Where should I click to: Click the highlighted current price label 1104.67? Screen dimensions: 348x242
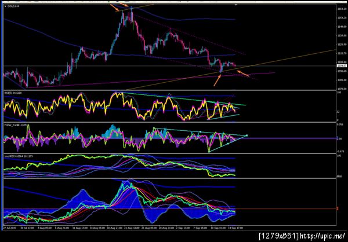(340, 65)
